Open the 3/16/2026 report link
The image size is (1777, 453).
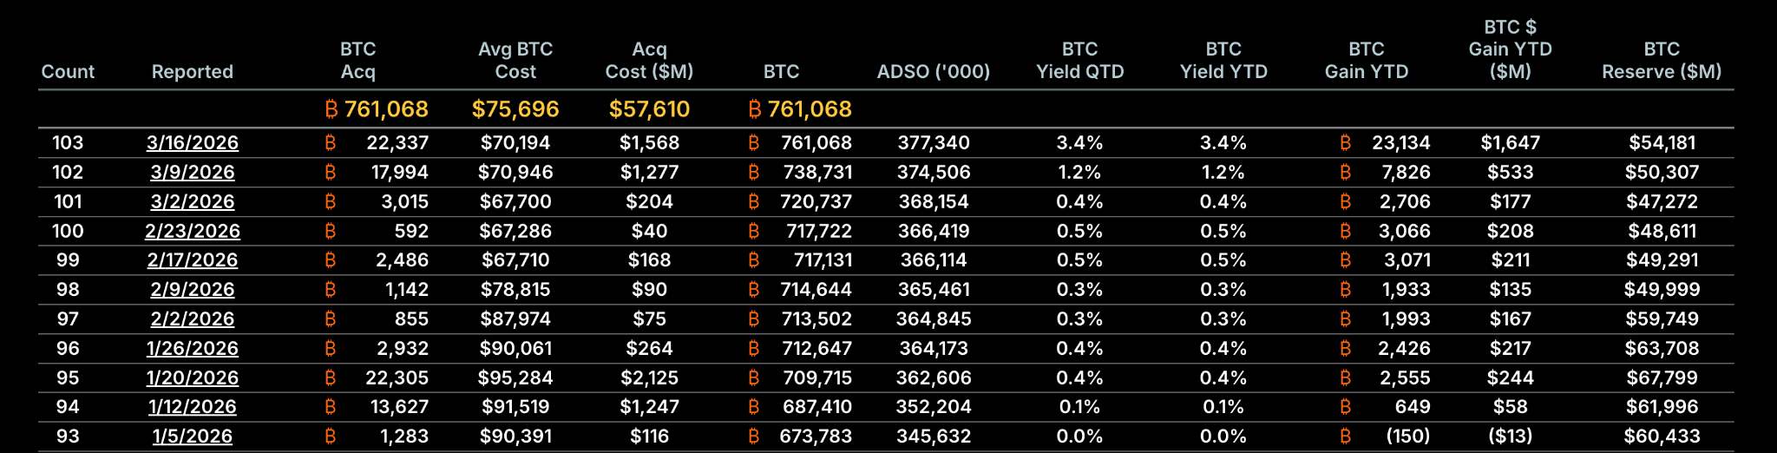pyautogui.click(x=193, y=143)
